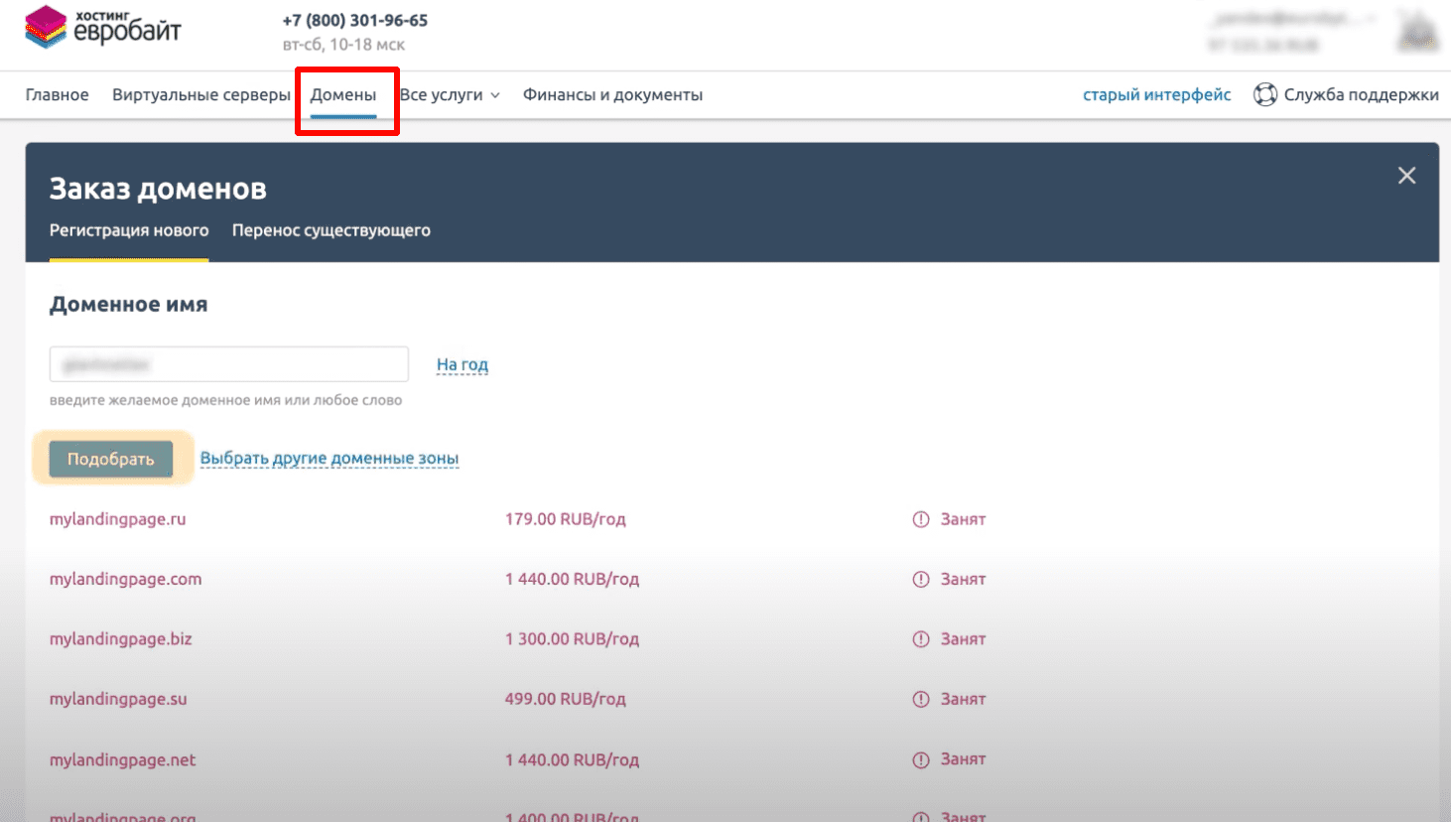This screenshot has width=1451, height=822.
Task: Select mylandingpage.biz domain row
Action: [121, 639]
